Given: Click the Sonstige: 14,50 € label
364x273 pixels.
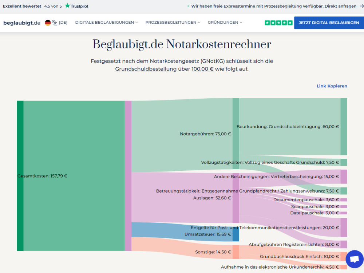Looking at the screenshot, I should (213, 252).
